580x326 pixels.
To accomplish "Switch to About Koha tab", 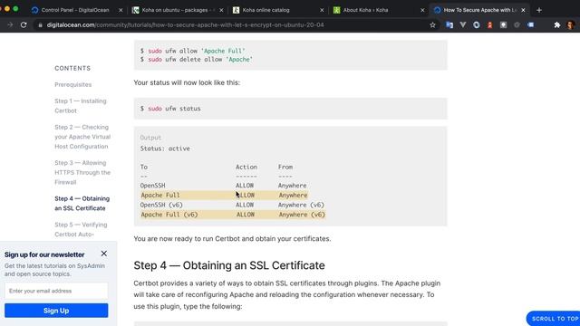I will [x=377, y=10].
